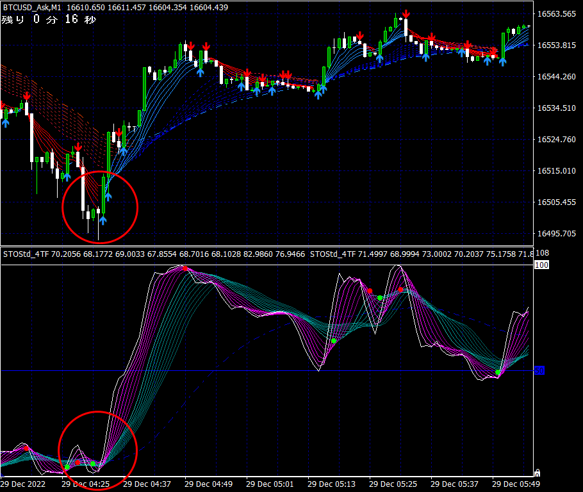This screenshot has width=583, height=492.
Task: Click the 29 Dec 04:25 time label
Action: pos(85,484)
